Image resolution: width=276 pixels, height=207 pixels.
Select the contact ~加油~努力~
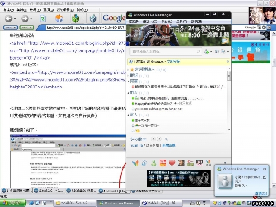[x=145, y=125]
